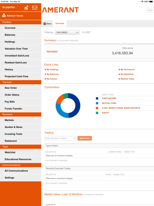Screen dimensions: 154x206
Task: Open the mail envelope icon
Action: pyautogui.click(x=35, y=8)
